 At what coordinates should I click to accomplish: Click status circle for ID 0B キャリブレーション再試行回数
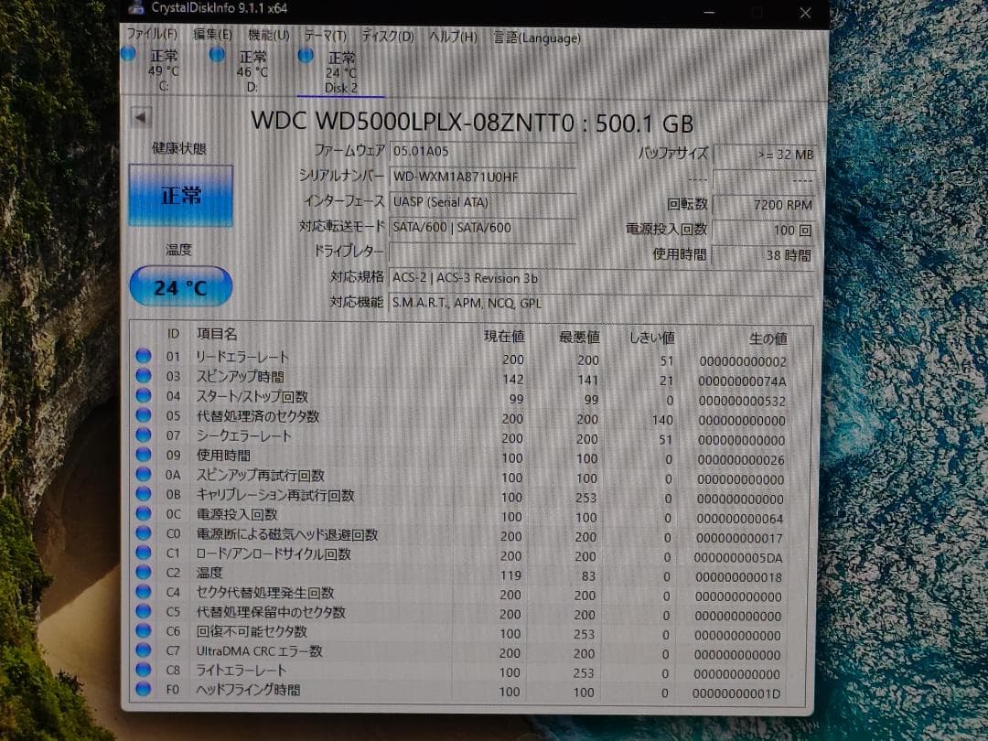144,493
